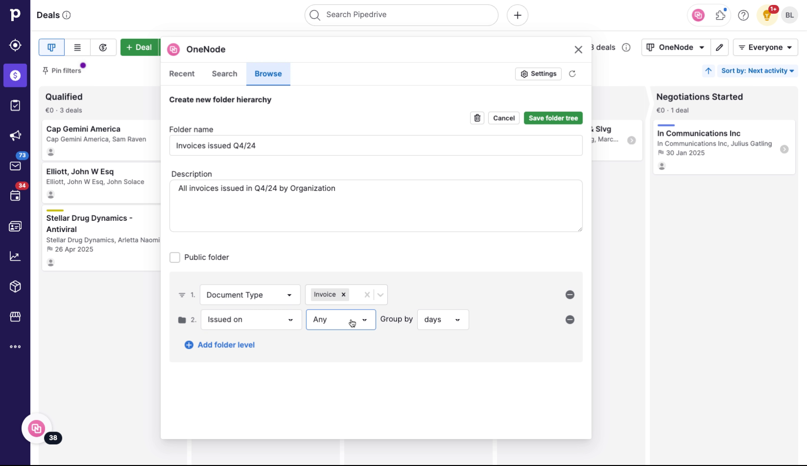Switch to deals list view
The width and height of the screenshot is (807, 466).
pyautogui.click(x=77, y=48)
